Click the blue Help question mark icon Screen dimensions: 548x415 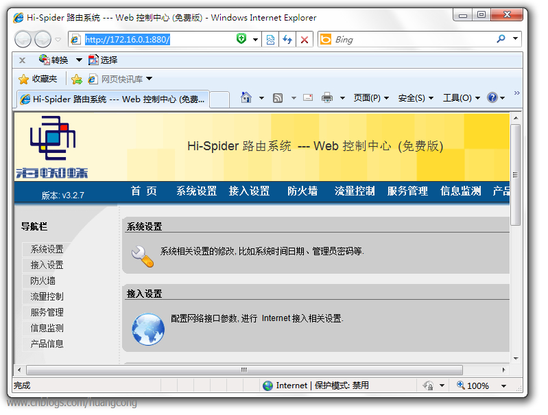(x=492, y=97)
